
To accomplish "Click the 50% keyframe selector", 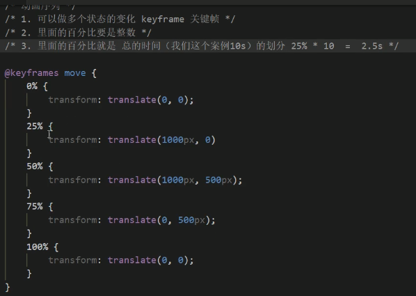I will 35,166.
